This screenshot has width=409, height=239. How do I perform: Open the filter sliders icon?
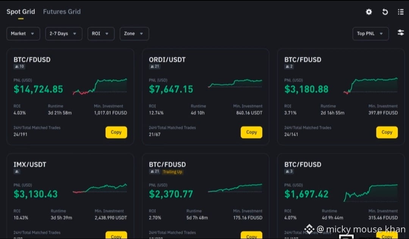(401, 33)
